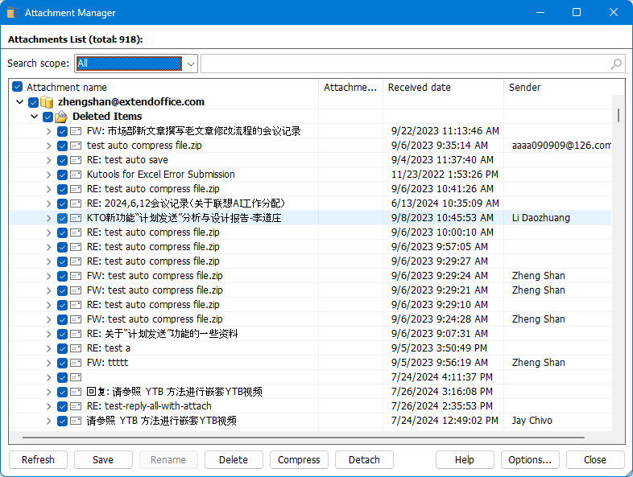
Task: Uncheck the Kutools for Excel Error Submission checkbox
Action: (62, 175)
